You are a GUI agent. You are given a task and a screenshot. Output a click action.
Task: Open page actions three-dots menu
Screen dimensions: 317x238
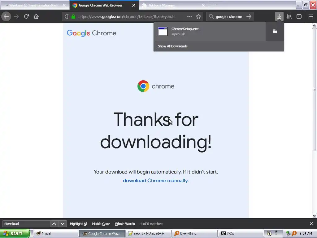190,17
